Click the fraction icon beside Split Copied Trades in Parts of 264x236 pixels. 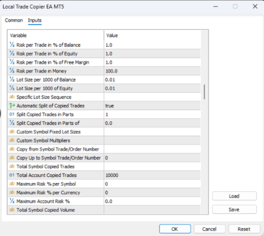click(x=12, y=123)
